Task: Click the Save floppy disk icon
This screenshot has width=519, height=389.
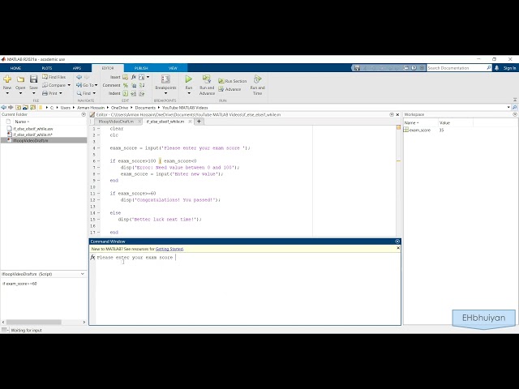Action: click(33, 79)
